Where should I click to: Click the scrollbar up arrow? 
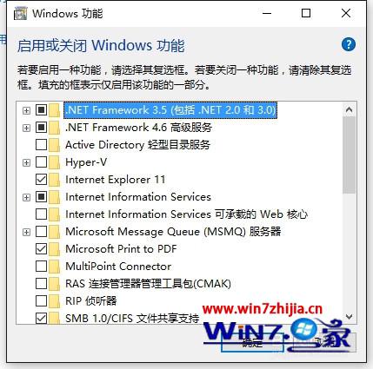350,109
